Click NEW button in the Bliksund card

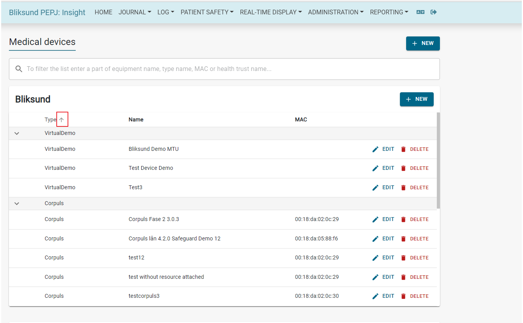point(417,99)
